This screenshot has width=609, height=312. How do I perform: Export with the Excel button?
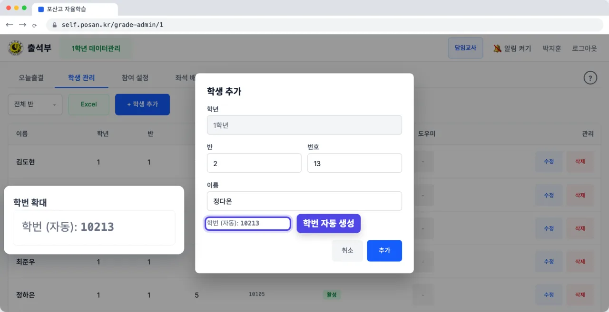[89, 104]
